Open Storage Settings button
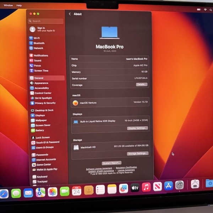213x213 pixels. point(138,153)
